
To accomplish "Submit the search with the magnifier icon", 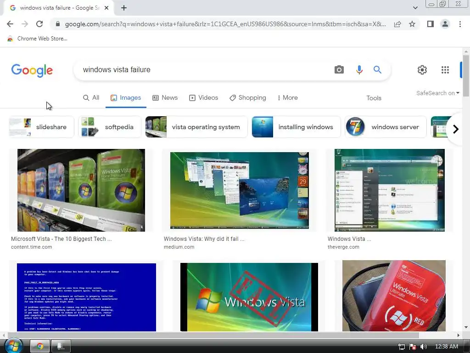I will 377,70.
